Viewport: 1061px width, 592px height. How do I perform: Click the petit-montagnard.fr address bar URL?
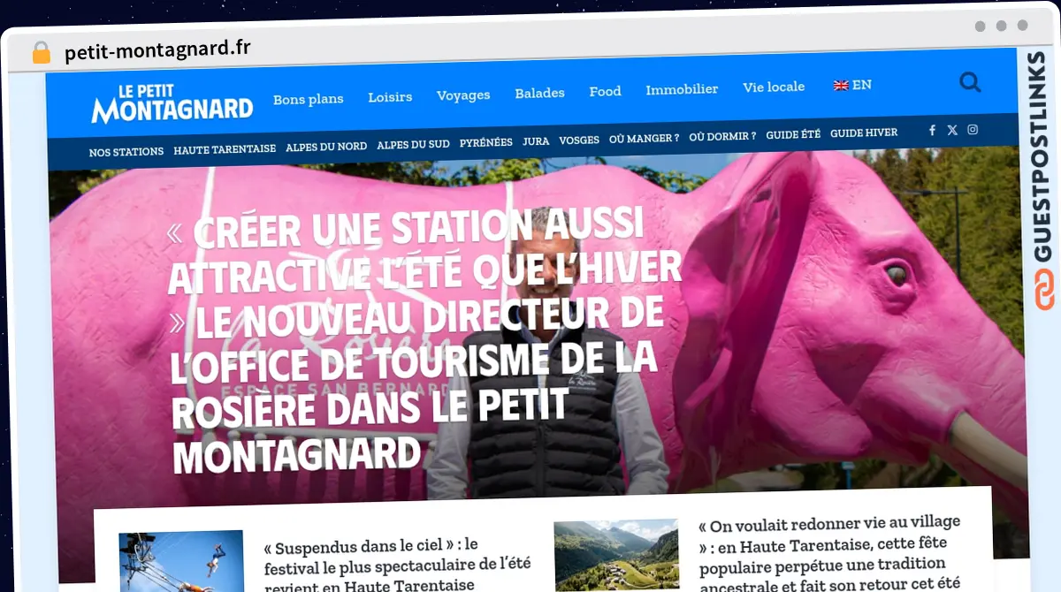[157, 50]
